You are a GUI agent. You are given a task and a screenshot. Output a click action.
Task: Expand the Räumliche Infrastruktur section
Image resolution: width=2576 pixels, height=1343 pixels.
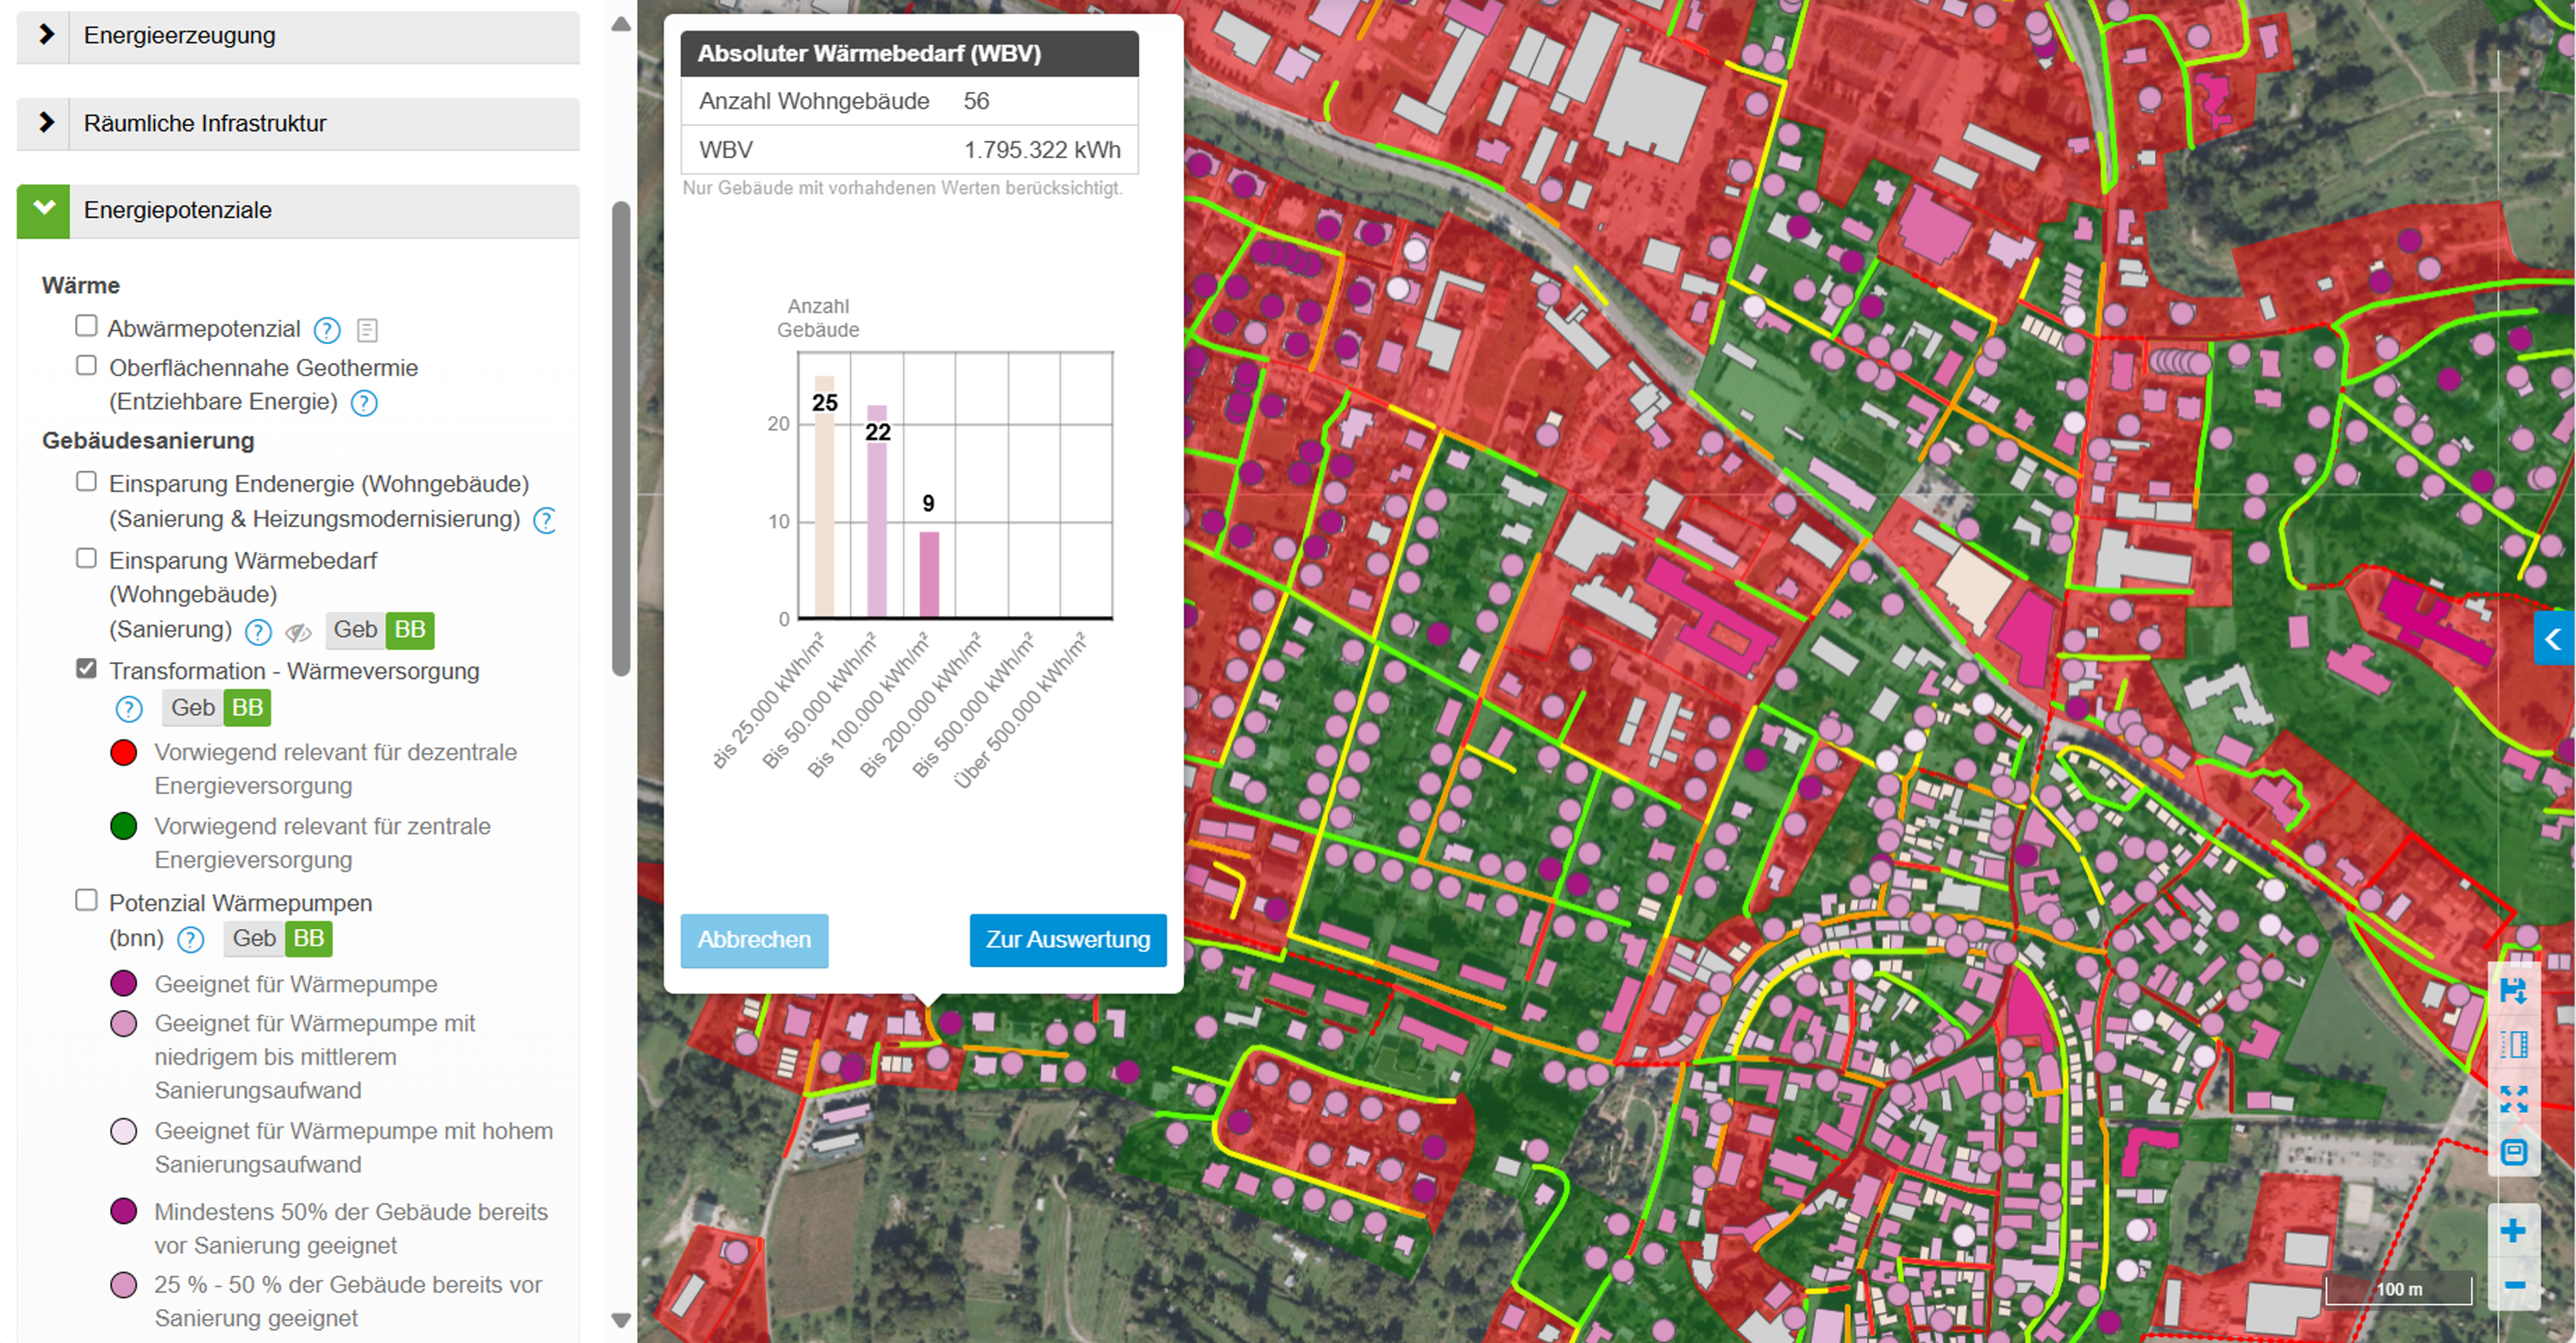[x=45, y=122]
